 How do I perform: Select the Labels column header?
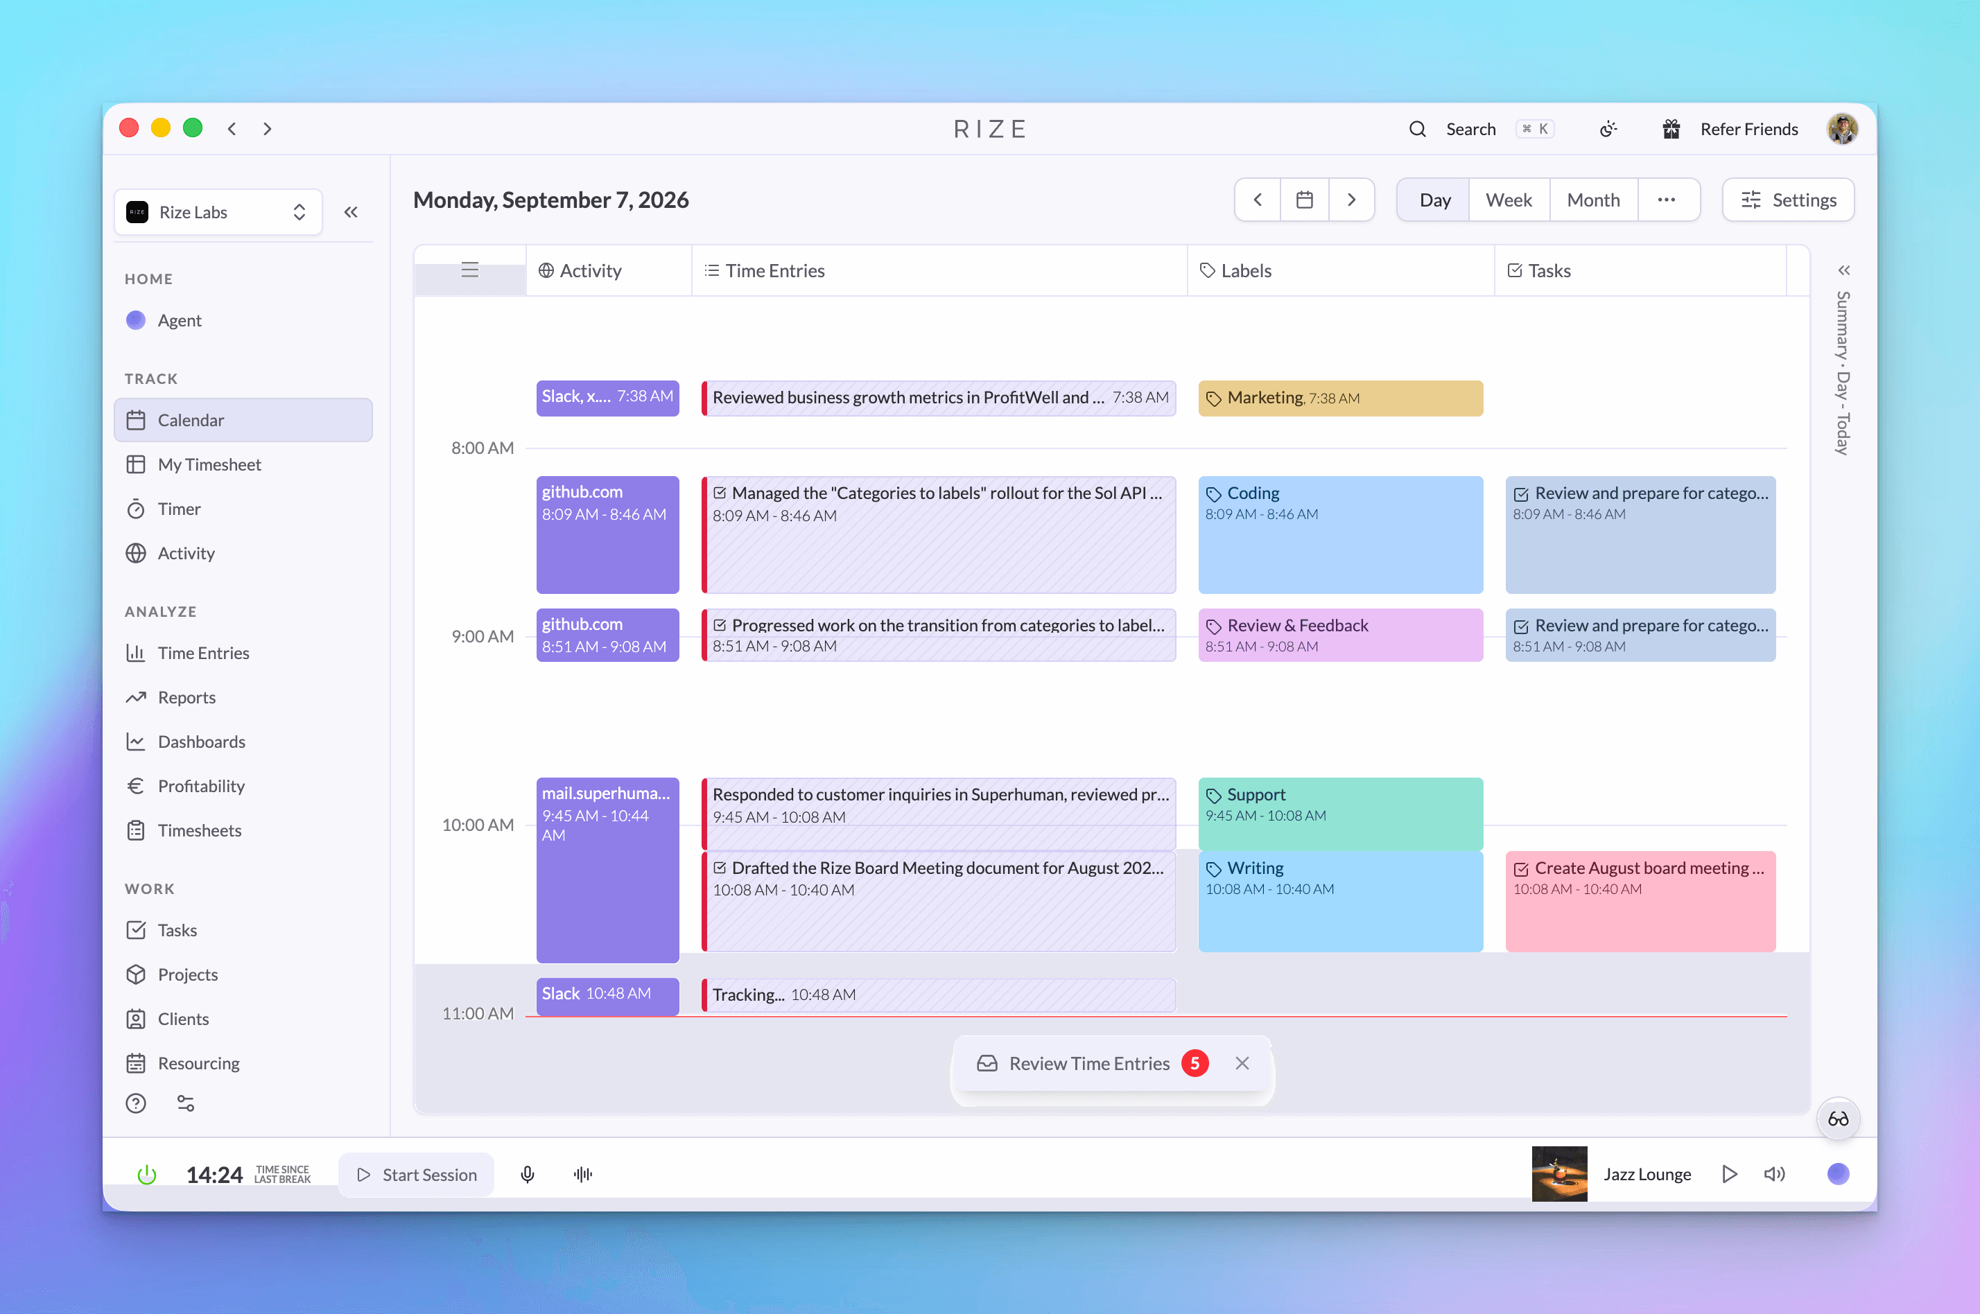point(1340,271)
